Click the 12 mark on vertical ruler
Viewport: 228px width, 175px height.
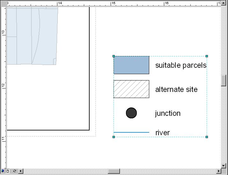point(3,85)
